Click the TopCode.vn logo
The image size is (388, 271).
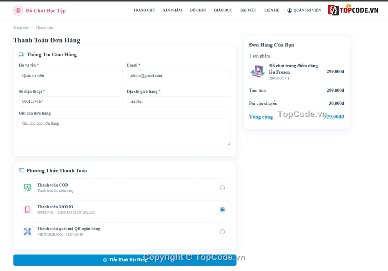click(353, 10)
